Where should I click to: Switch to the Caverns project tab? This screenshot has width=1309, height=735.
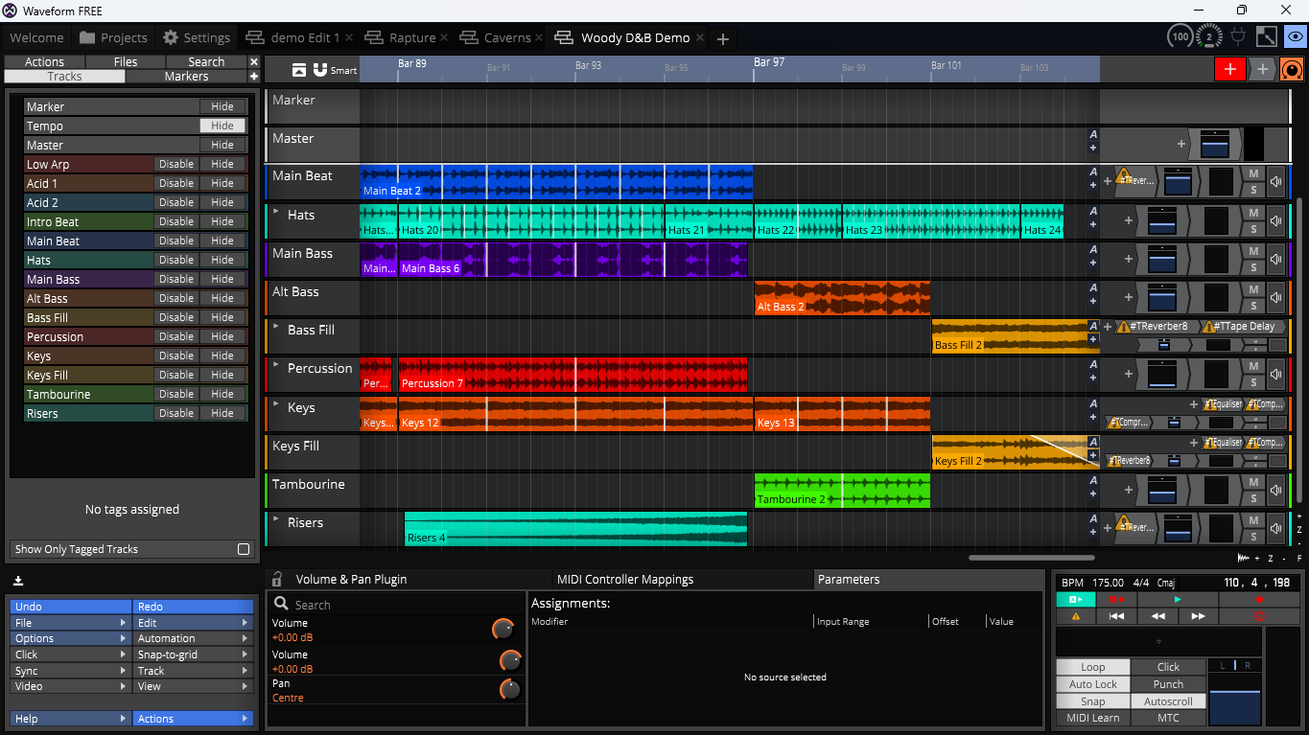click(x=506, y=38)
